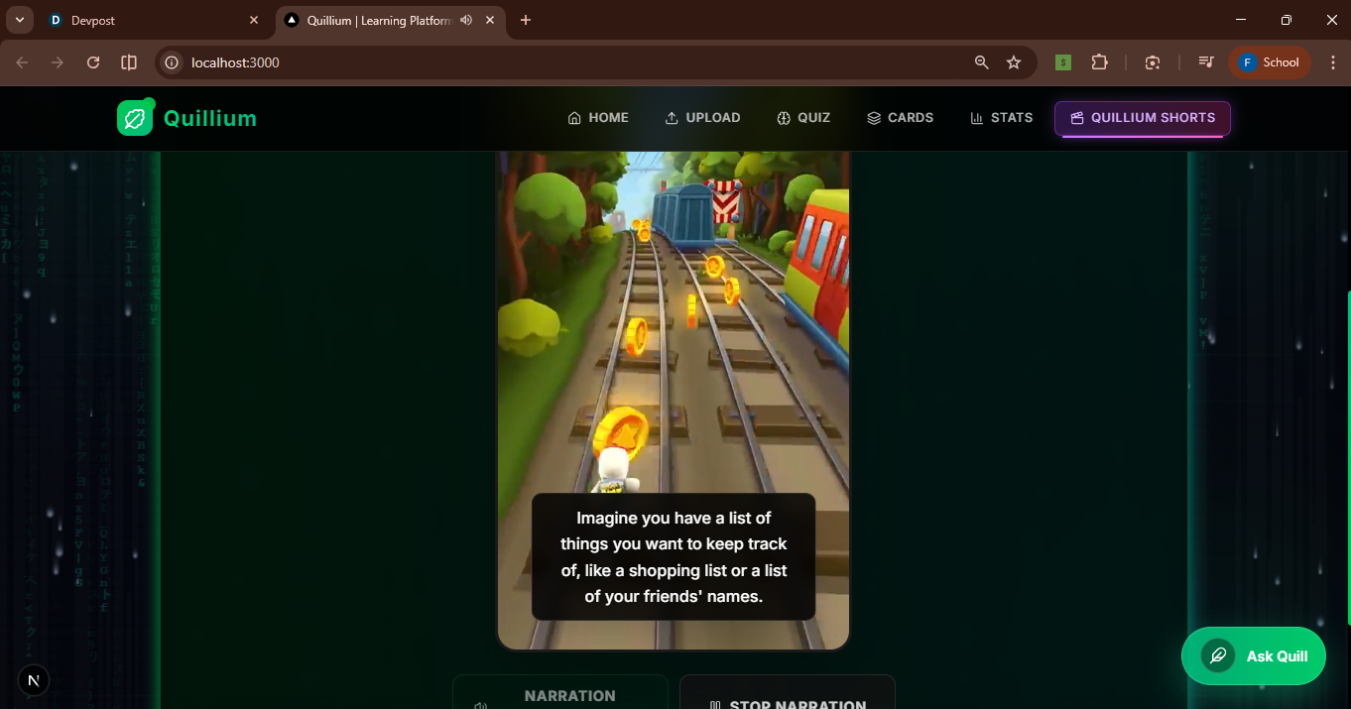Click the narration caption text box

[674, 556]
